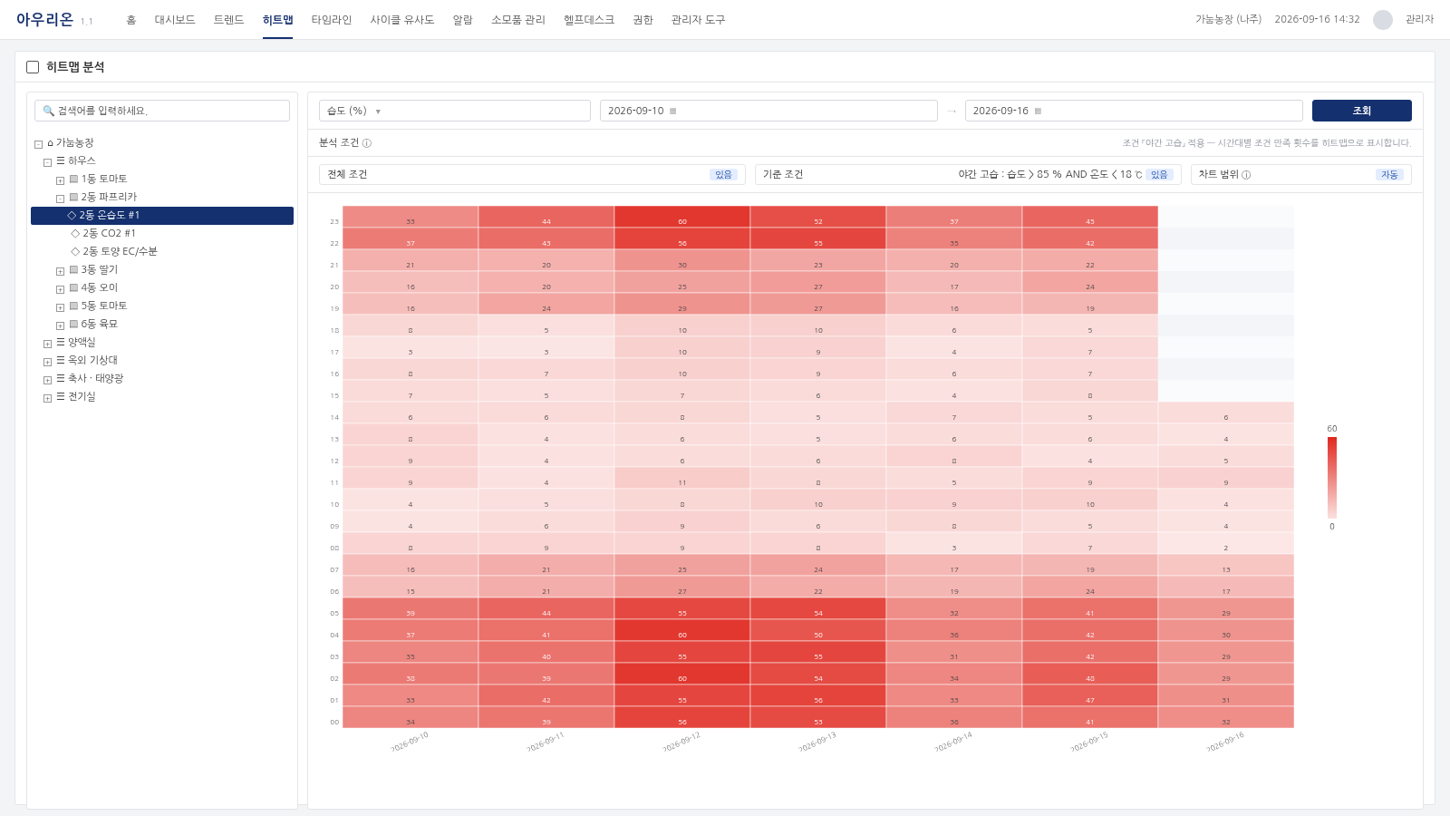Switch to the 트렌드 menu tab
The image size is (1450, 816).
(228, 20)
